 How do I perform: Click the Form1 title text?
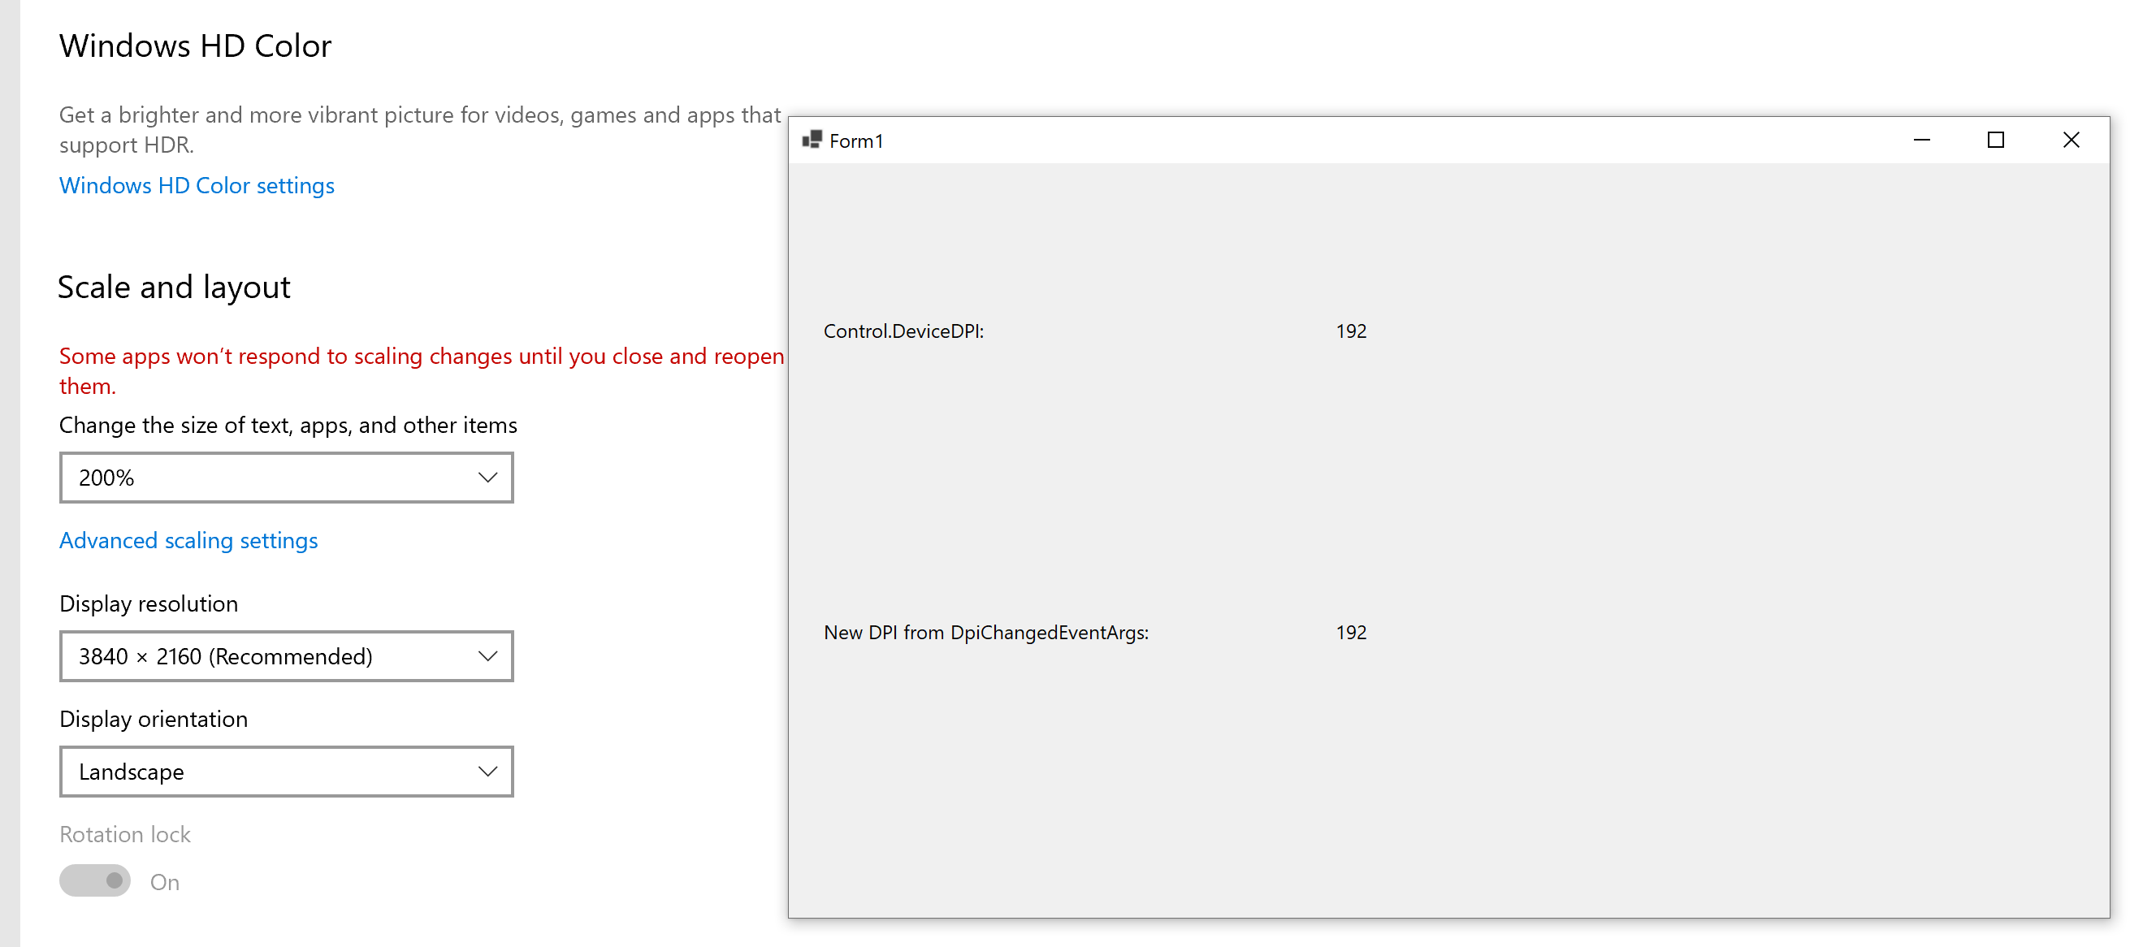pyautogui.click(x=856, y=141)
